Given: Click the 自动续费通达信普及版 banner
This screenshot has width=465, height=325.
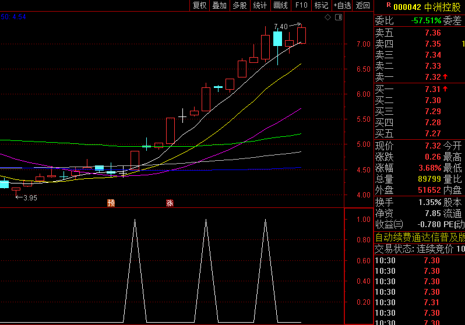Looking at the screenshot, I should coord(420,237).
